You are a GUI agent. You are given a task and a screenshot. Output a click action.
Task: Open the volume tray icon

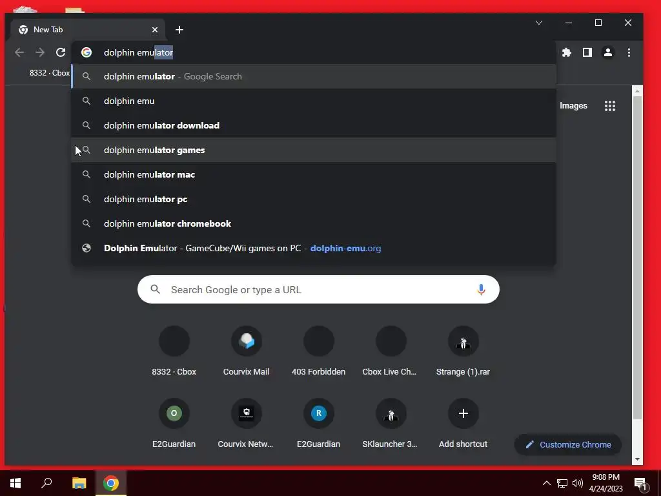(x=578, y=483)
